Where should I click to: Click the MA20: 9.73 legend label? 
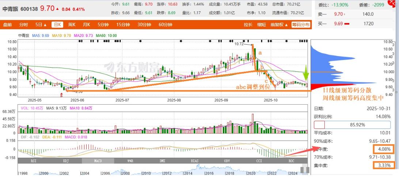(x=84, y=36)
